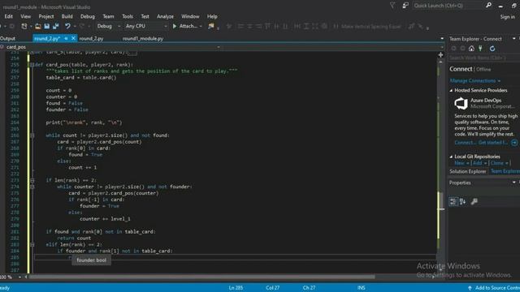The image size is (520, 292).
Task: Switch to the round1_module.py tab
Action: 143,39
